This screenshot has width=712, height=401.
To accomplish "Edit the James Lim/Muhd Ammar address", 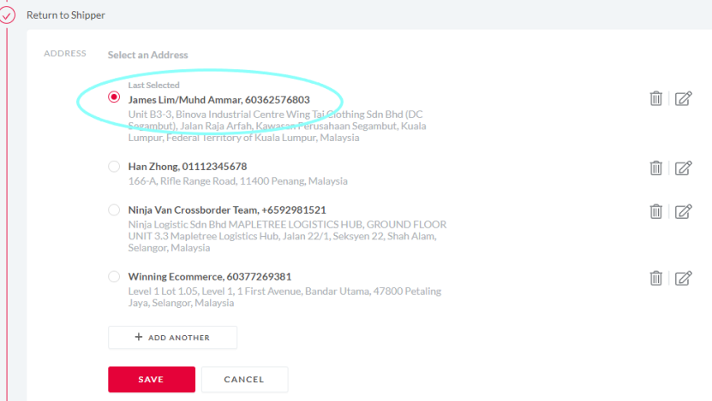I will point(683,98).
